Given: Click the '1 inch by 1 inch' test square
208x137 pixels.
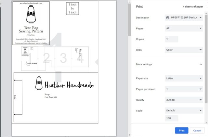Looking at the screenshot, I should 72,8.
